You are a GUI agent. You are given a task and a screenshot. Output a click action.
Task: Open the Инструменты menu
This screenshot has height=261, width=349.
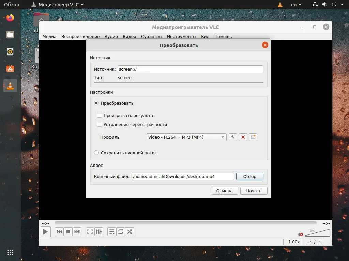pos(182,36)
